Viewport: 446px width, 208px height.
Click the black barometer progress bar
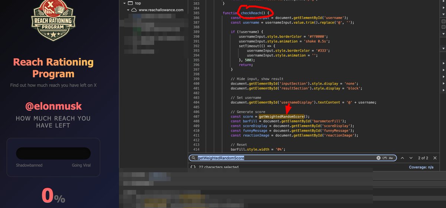point(53,153)
